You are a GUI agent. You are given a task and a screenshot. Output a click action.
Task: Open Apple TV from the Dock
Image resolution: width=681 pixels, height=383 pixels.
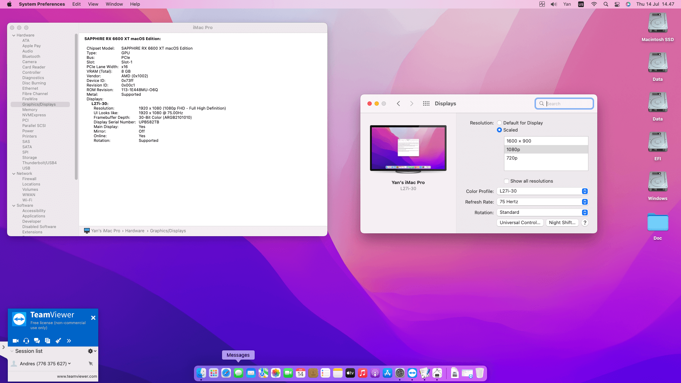[x=350, y=373]
